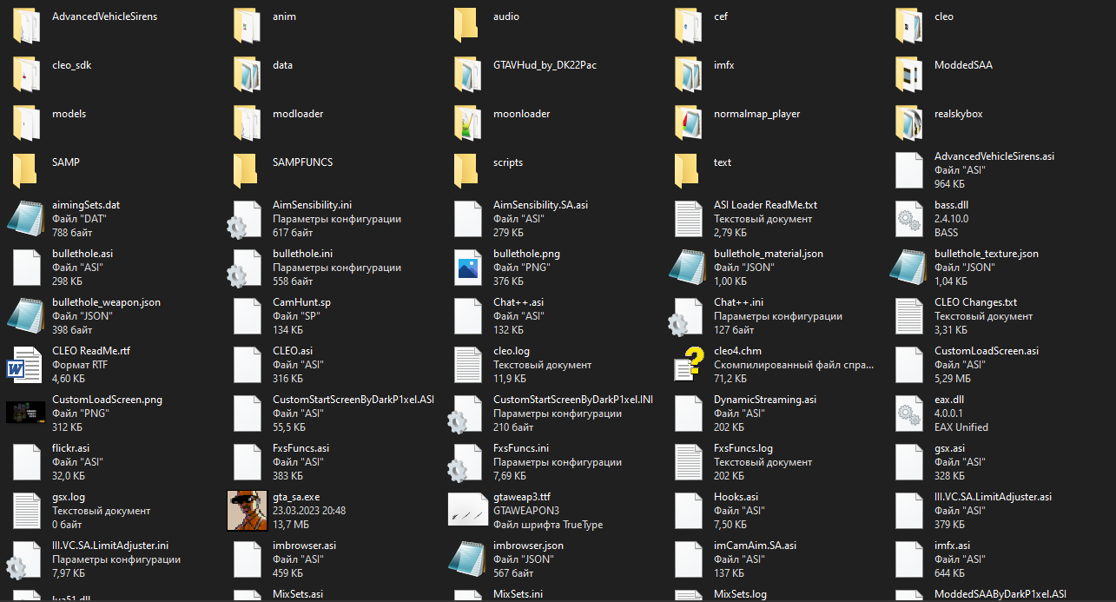Viewport: 1116px width, 602px height.
Task: Click the cleo4.chm help file icon
Action: click(x=688, y=364)
